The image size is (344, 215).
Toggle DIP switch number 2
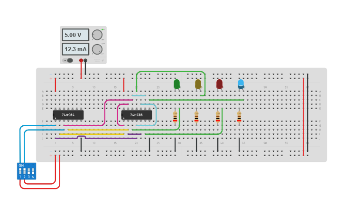coord(24,171)
